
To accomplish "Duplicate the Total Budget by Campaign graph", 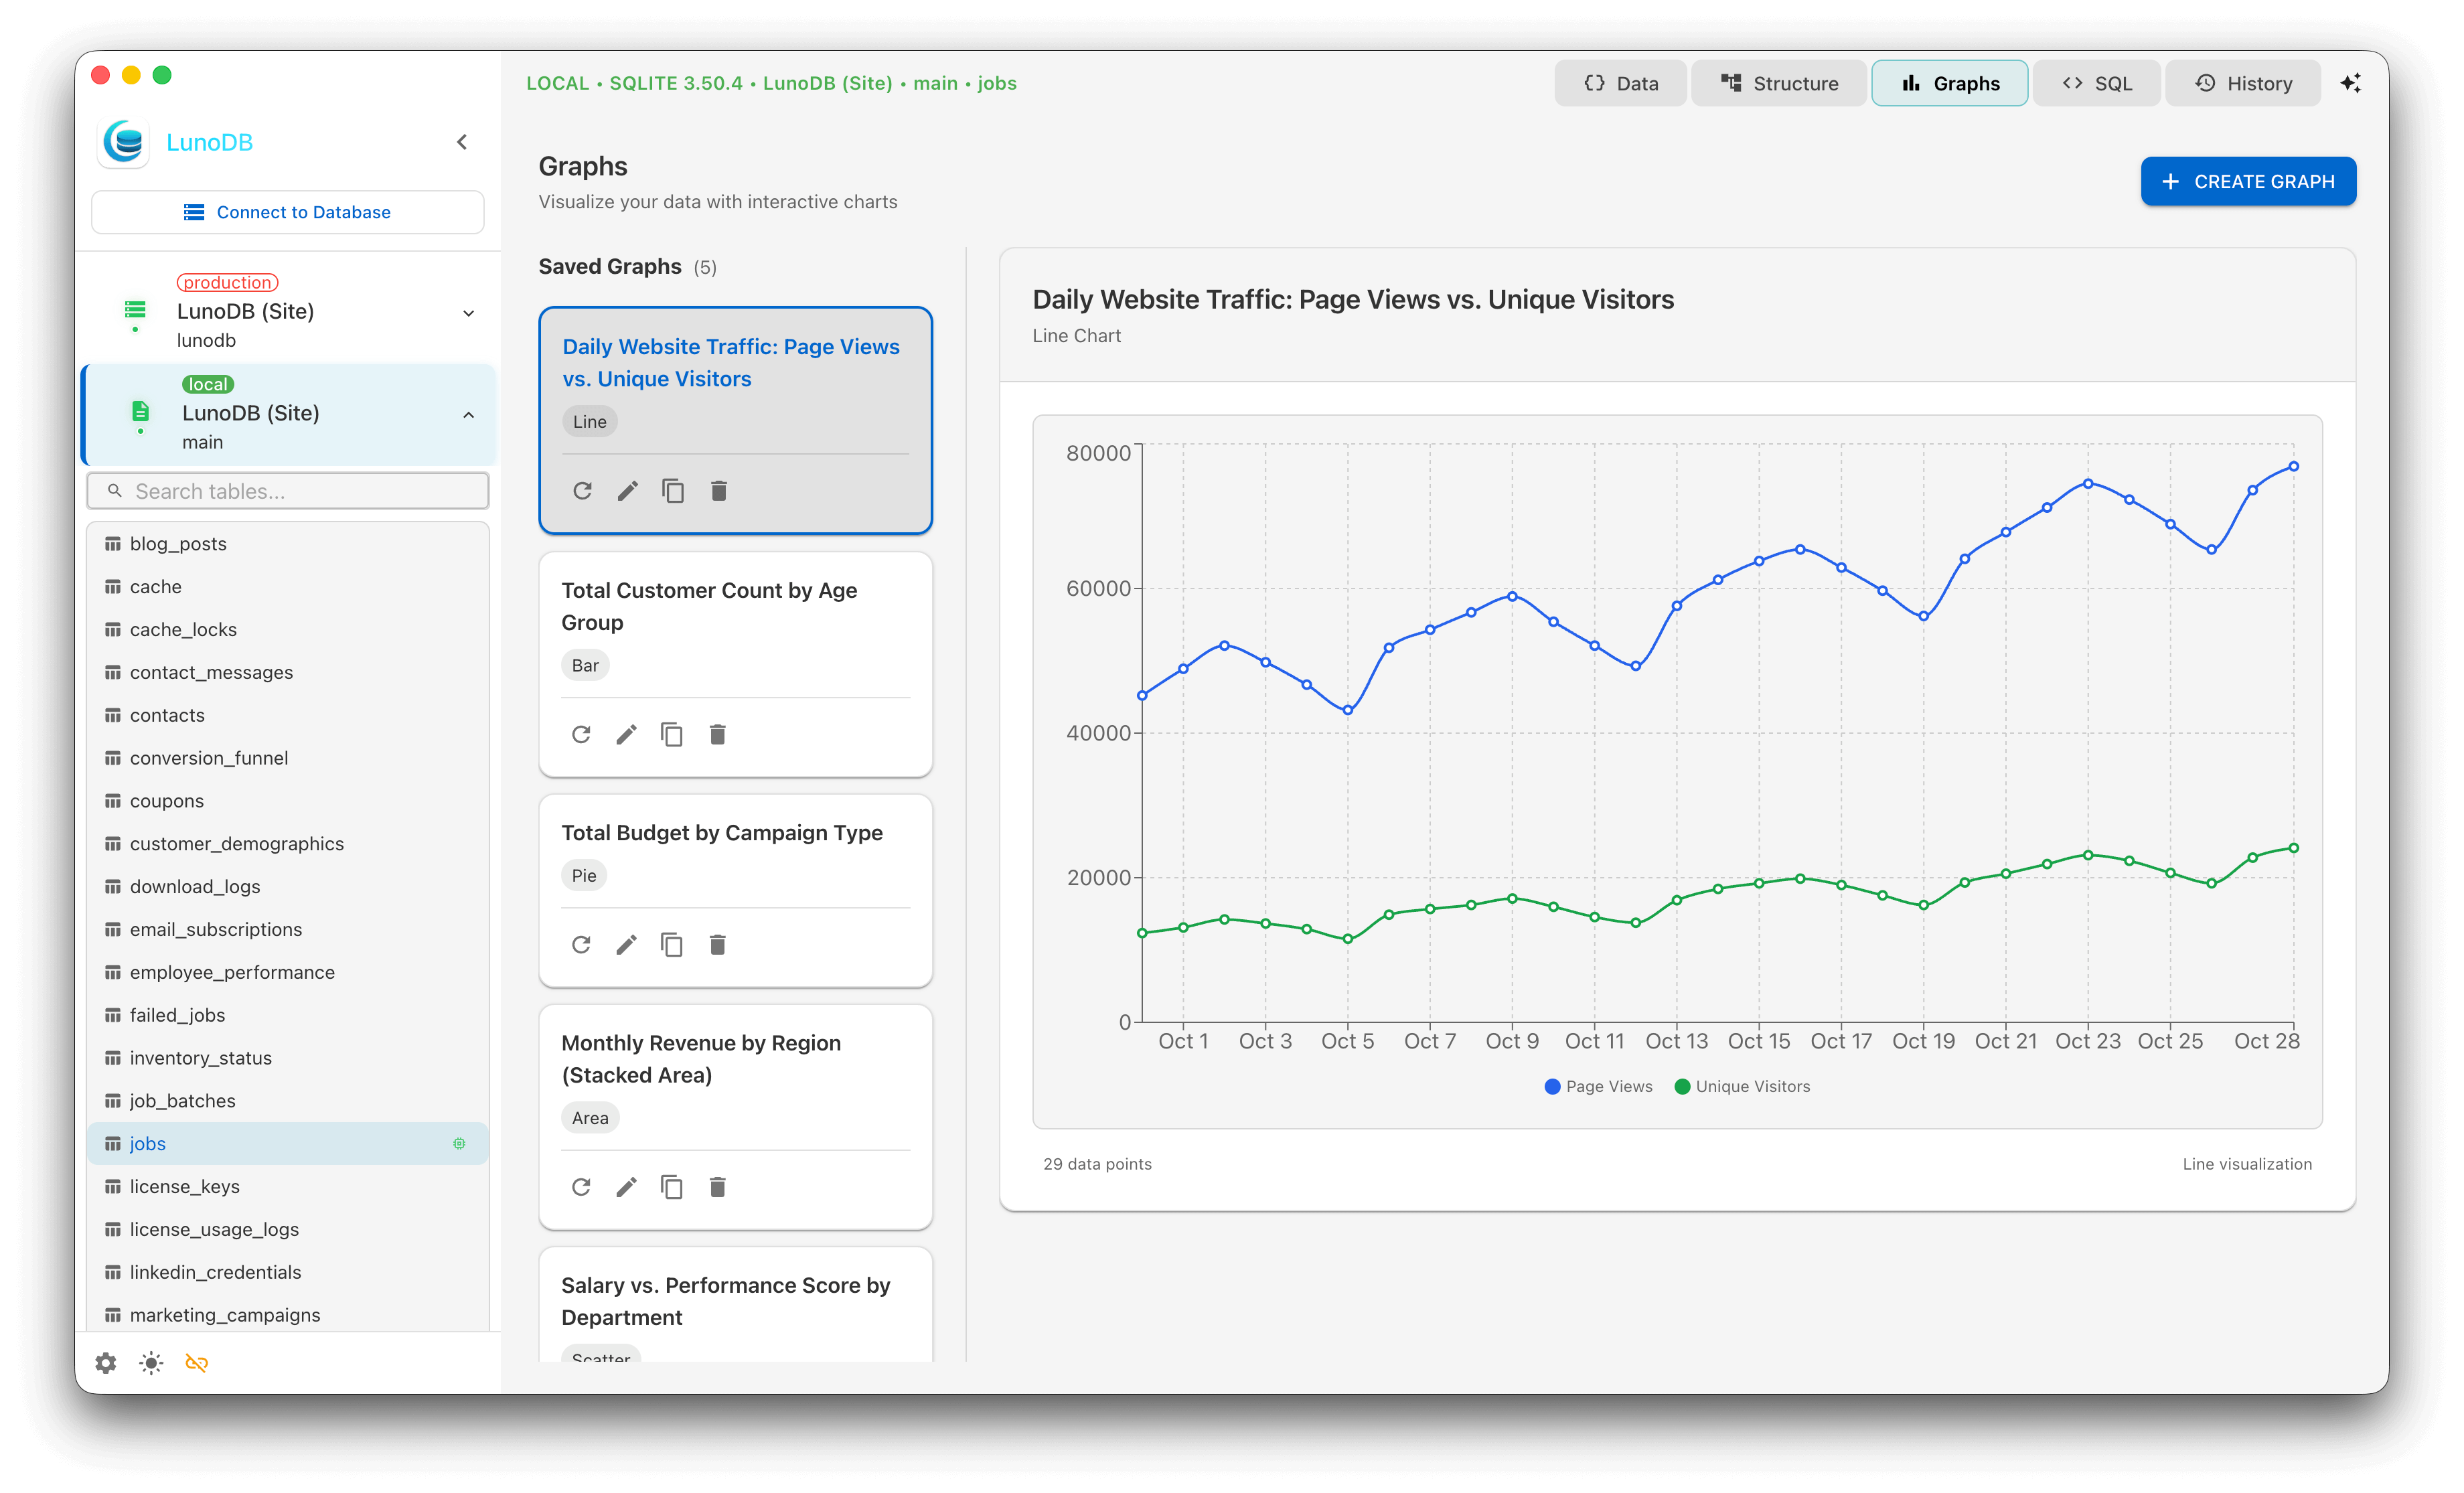I will click(x=672, y=945).
